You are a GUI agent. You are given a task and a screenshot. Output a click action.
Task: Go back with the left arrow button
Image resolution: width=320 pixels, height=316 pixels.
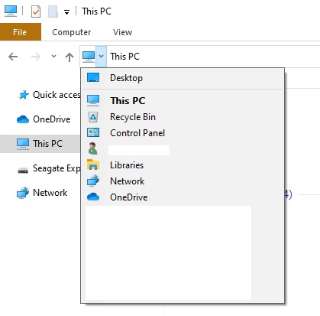[x=13, y=57]
